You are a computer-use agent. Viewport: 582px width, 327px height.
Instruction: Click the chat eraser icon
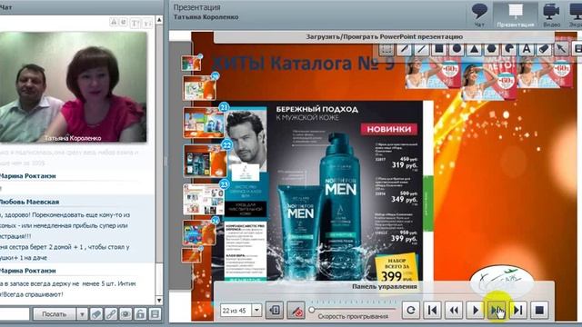tap(96, 314)
